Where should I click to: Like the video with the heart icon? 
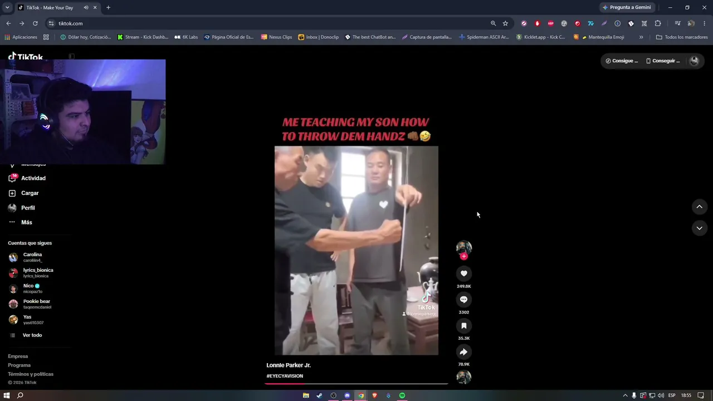pyautogui.click(x=463, y=273)
